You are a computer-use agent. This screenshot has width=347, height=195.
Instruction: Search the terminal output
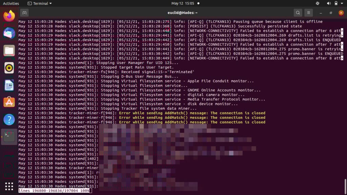click(x=298, y=13)
